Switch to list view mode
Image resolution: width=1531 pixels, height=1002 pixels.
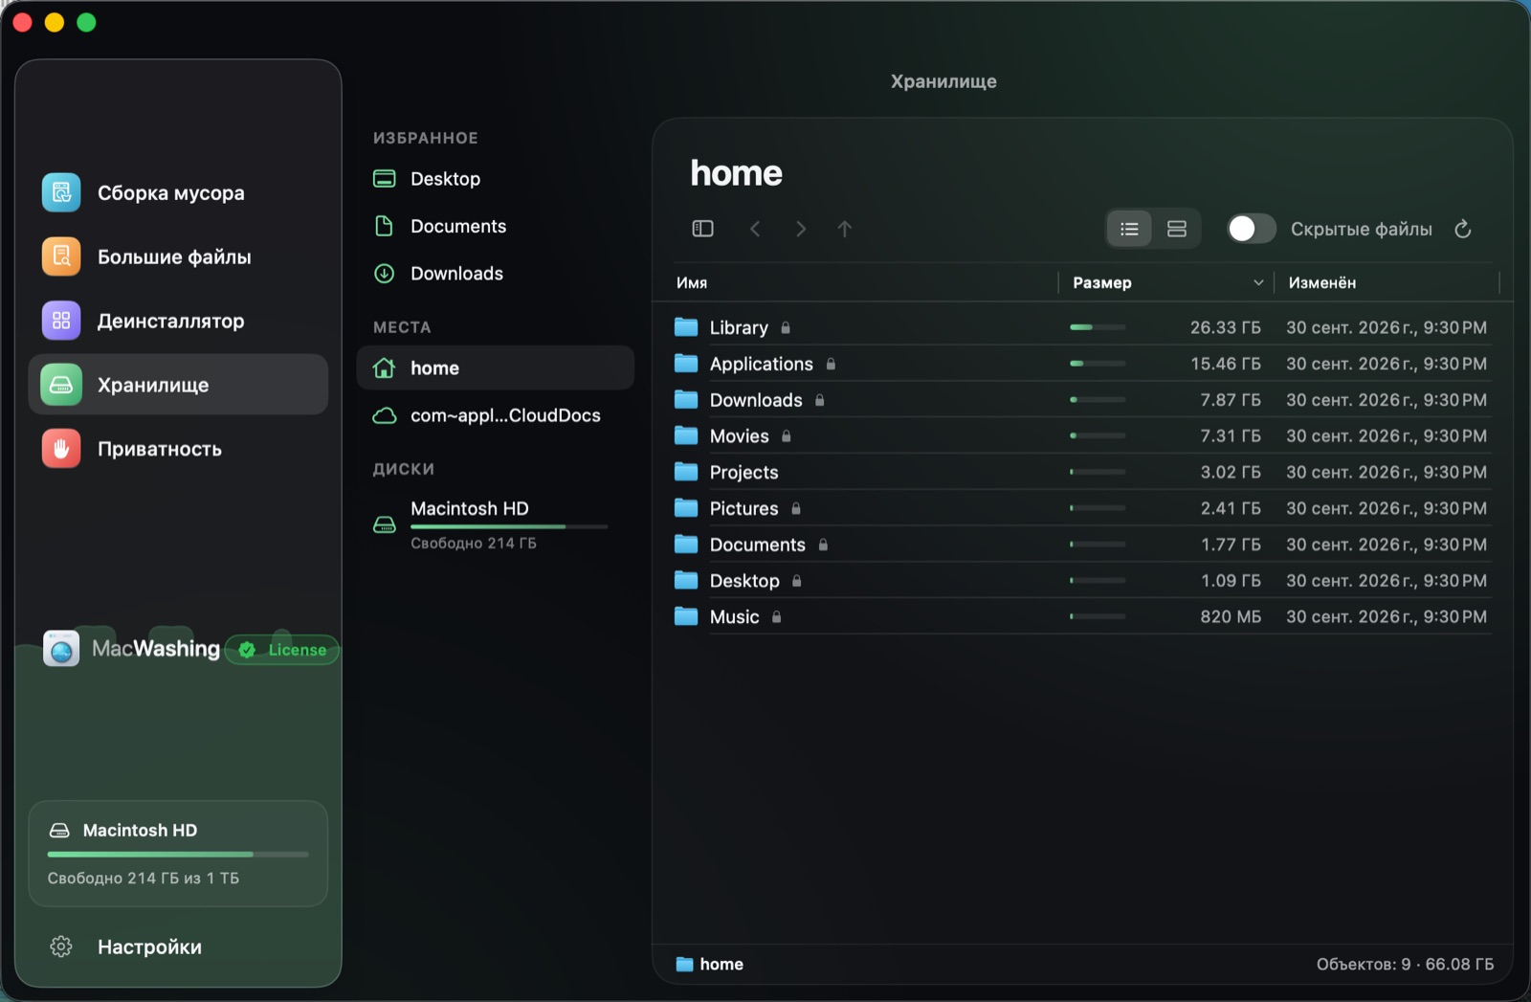[x=1130, y=229]
